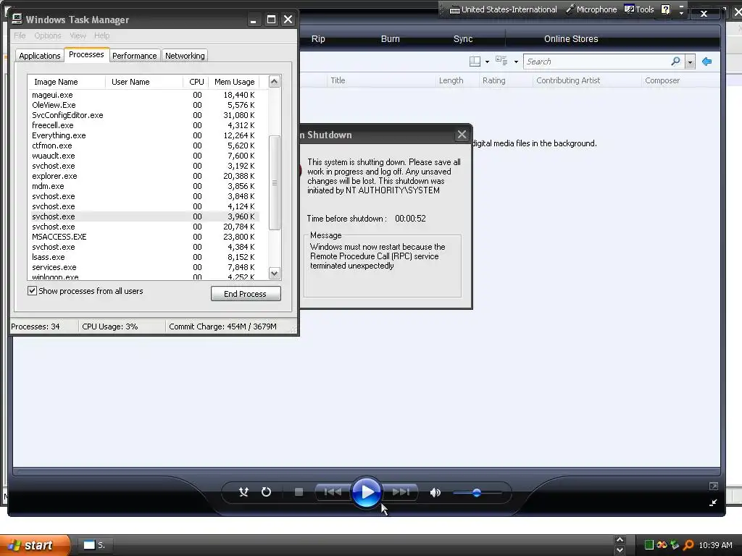Turn shuffle on in Media Player
Image resolution: width=742 pixels, height=556 pixels.
(243, 492)
